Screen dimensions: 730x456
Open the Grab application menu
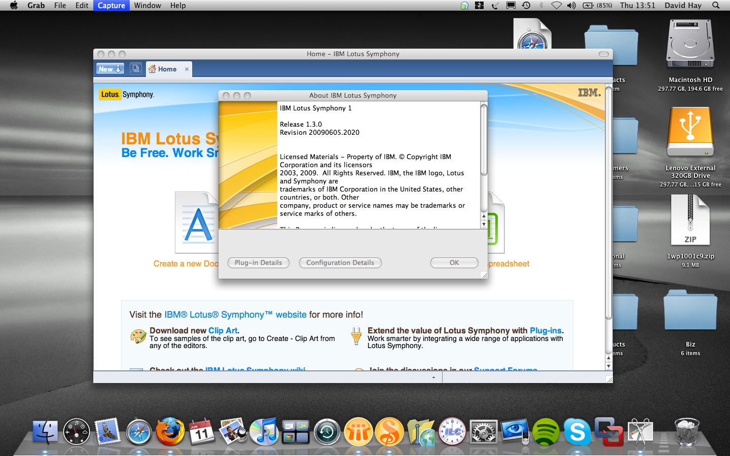click(36, 6)
